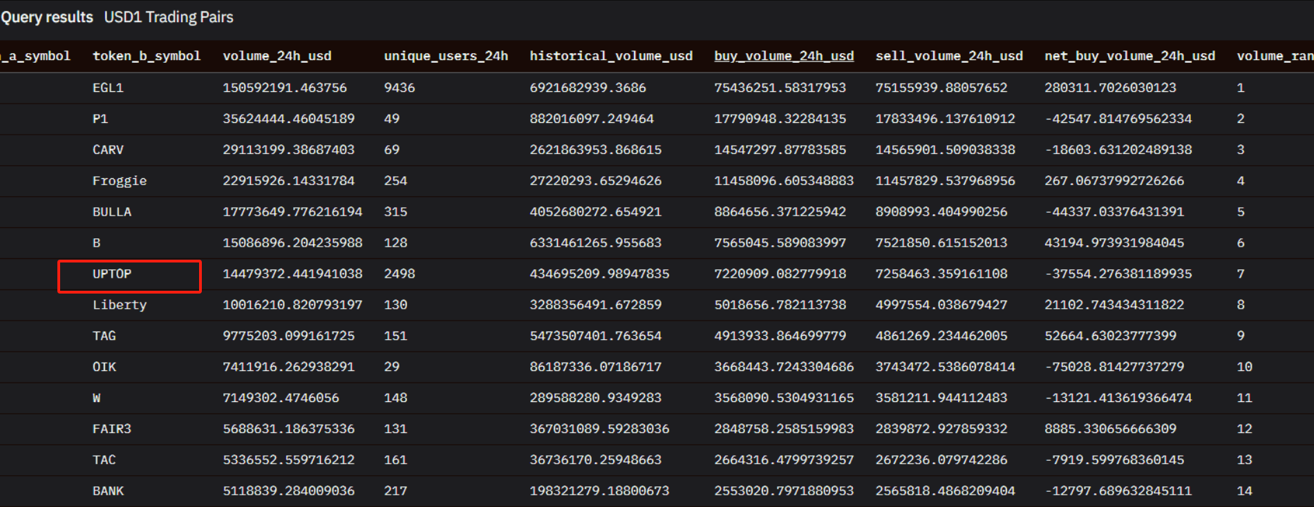Screen dimensions: 1314x507
Task: Select the TAG token cell
Action: [104, 336]
